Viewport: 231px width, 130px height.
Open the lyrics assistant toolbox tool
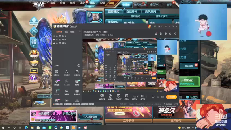click(77, 92)
